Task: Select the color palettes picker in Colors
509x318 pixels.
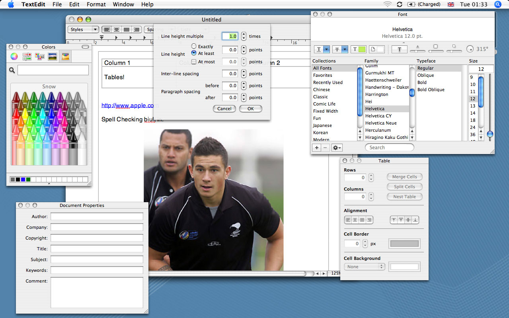Action: coord(40,57)
